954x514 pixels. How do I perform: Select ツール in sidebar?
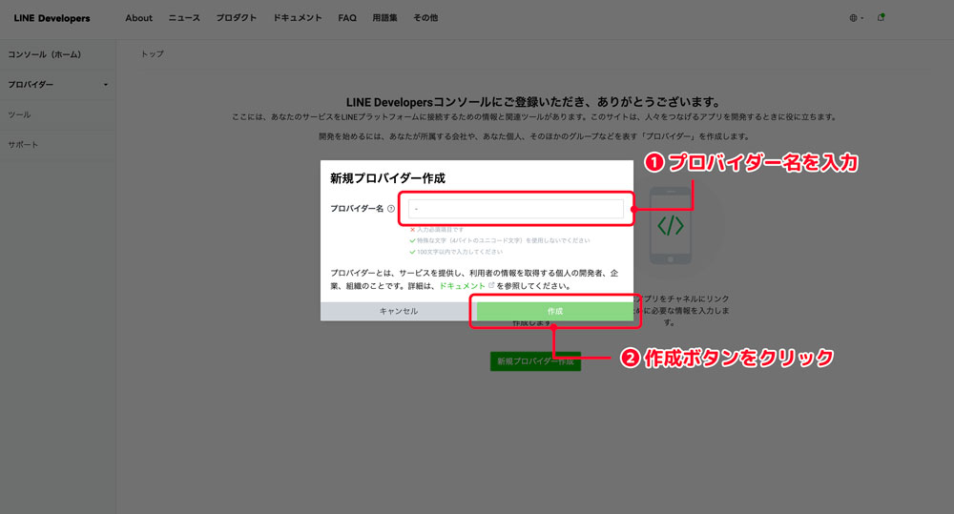(x=19, y=114)
